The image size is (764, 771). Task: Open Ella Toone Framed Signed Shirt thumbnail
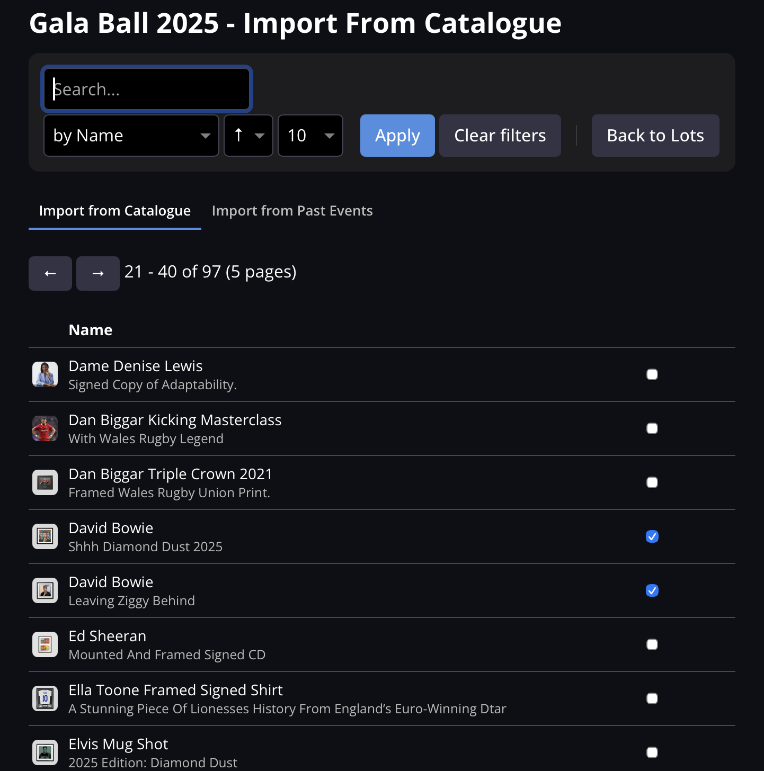point(45,698)
